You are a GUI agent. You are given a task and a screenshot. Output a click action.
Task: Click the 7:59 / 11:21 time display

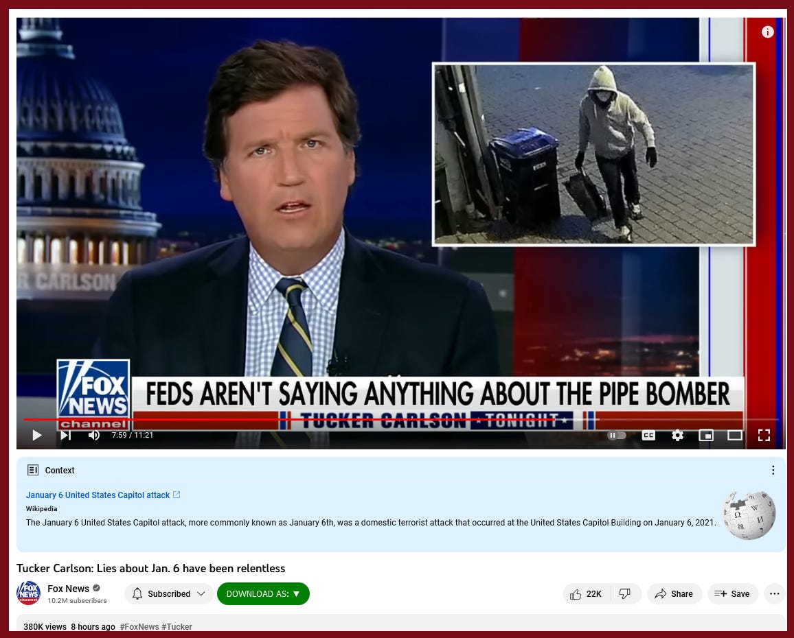(x=132, y=435)
